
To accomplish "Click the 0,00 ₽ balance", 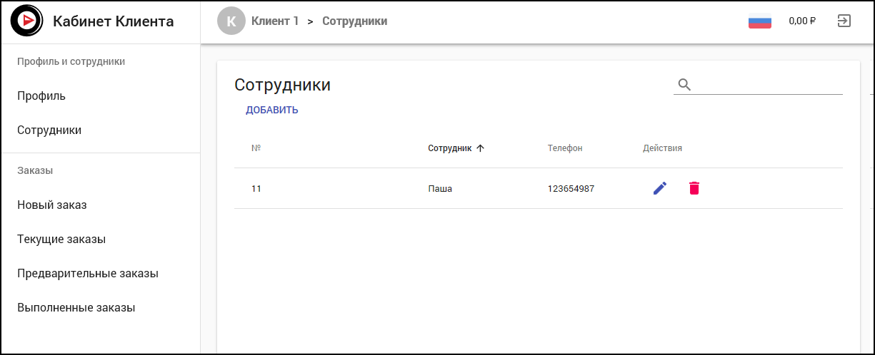I will [x=802, y=21].
